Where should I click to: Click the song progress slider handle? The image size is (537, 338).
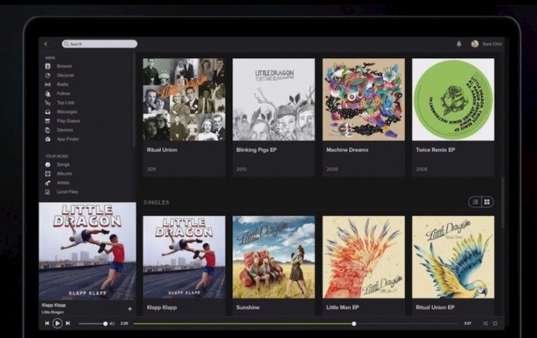pyautogui.click(x=354, y=324)
